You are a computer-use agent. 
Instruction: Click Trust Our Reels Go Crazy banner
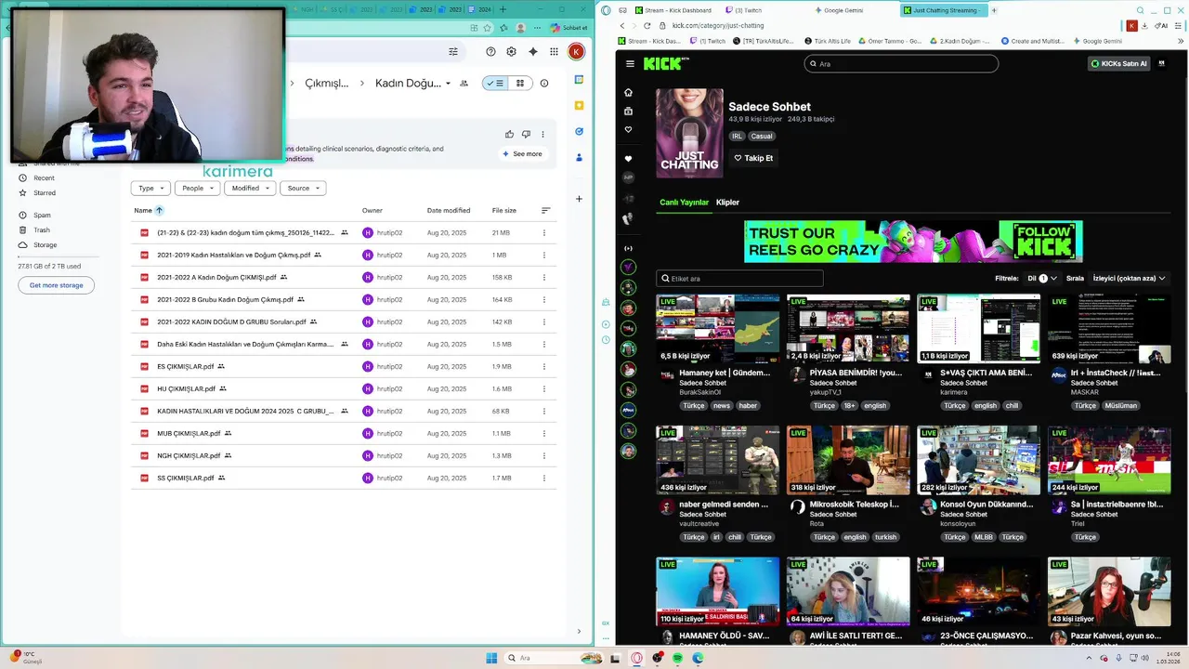pos(913,242)
